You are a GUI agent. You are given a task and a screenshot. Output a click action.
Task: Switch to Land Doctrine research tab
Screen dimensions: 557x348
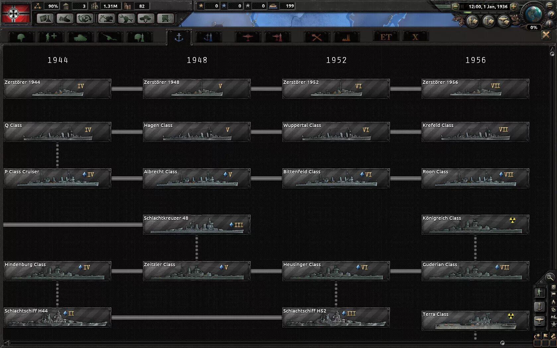click(x=140, y=37)
